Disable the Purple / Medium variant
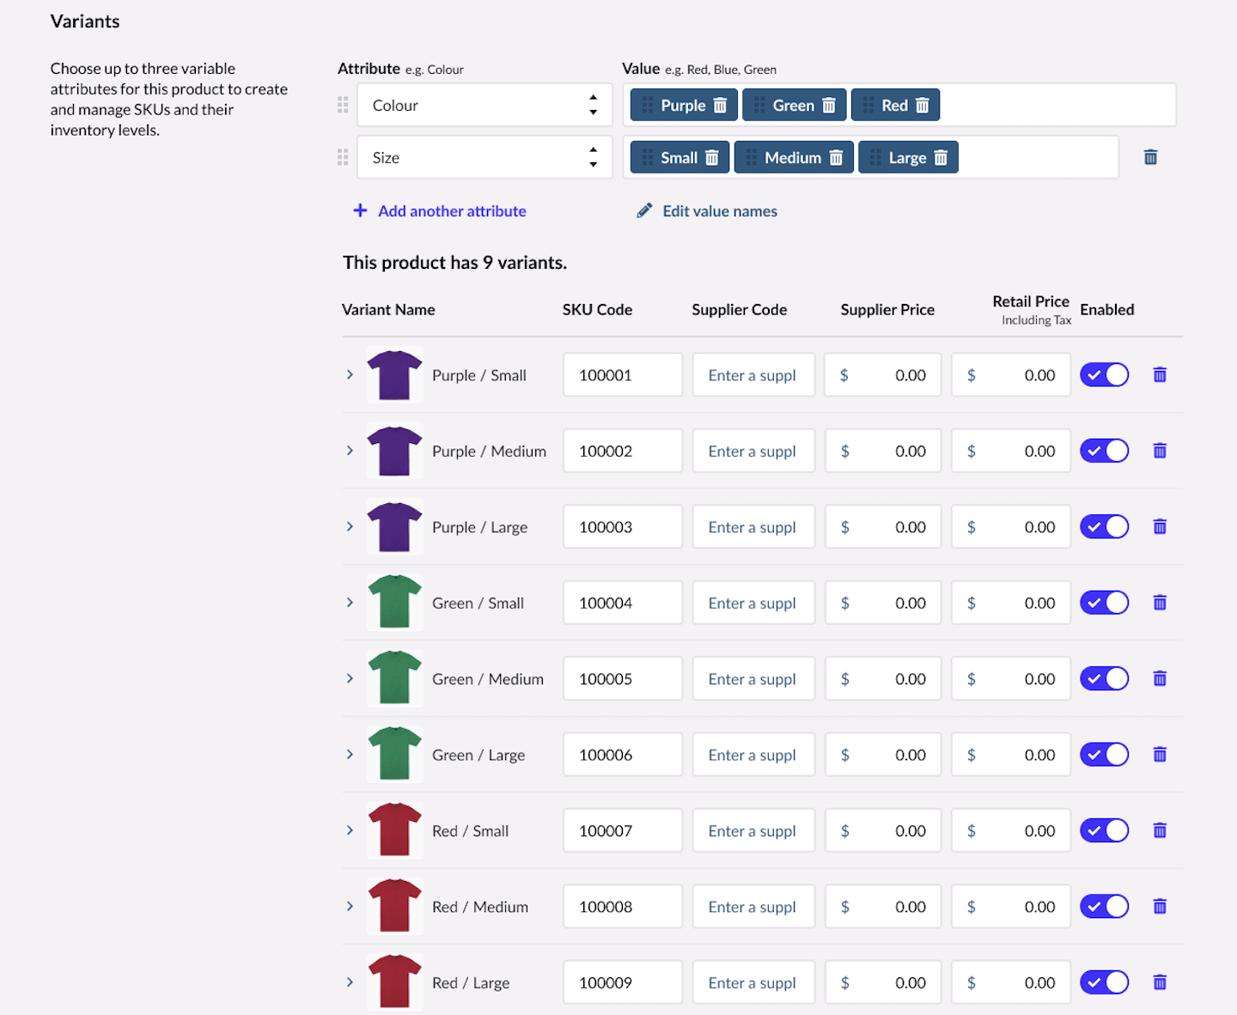 (1104, 451)
